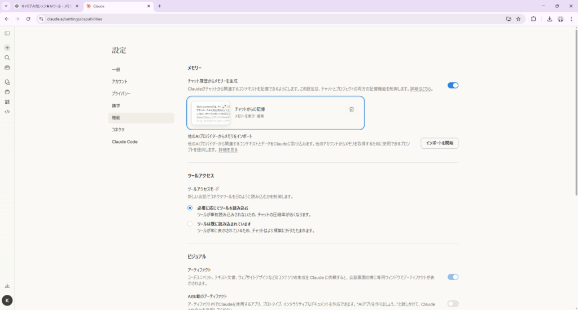
Task: Enable AI搭載のアーティファクト toggle
Action: tap(453, 304)
